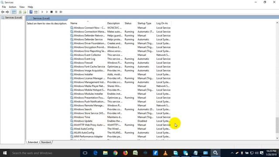The width and height of the screenshot is (279, 157).
Task: Open the Action menu
Action: click(x=13, y=7)
